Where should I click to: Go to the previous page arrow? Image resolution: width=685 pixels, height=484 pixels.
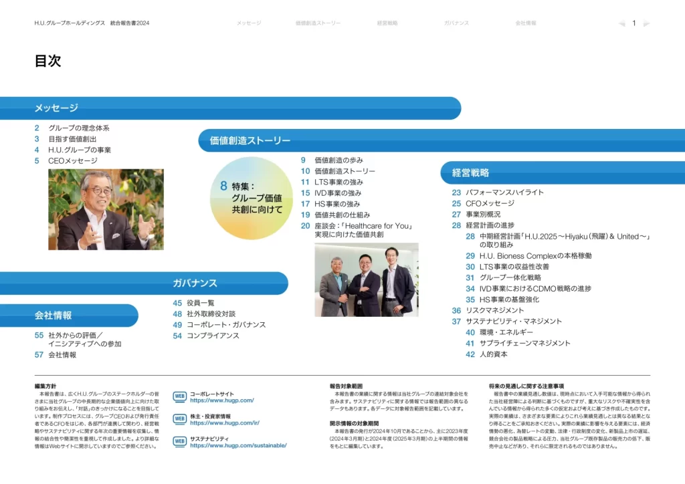(x=621, y=23)
